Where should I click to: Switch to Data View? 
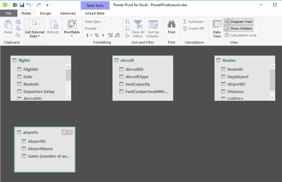[217, 29]
